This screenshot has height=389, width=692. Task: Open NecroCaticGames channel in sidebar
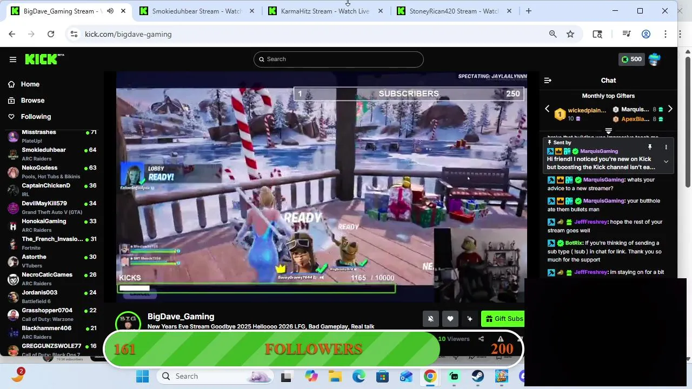(52, 279)
